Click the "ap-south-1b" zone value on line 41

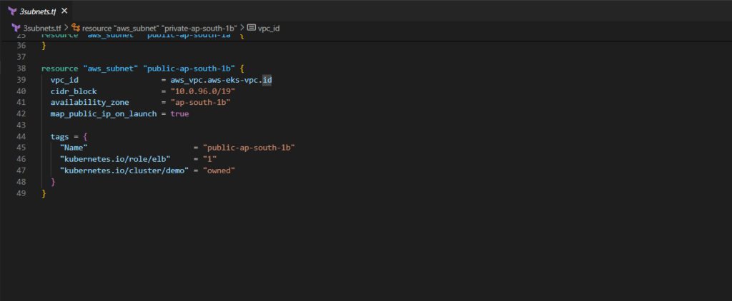(200, 103)
